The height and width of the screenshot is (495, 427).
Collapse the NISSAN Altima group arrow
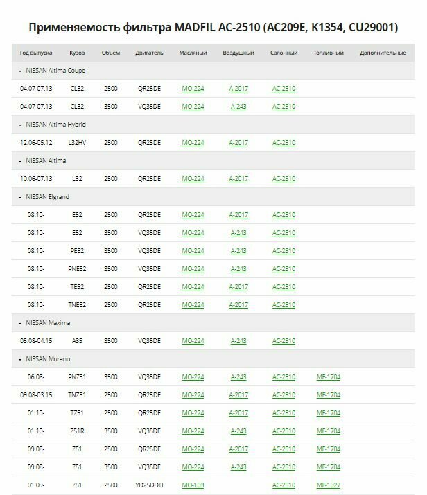(x=20, y=161)
